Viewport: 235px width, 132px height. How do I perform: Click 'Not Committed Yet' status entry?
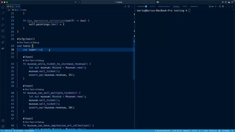162,131
